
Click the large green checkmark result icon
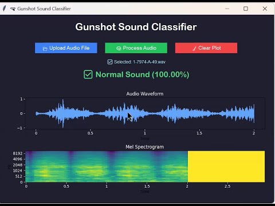pos(88,74)
